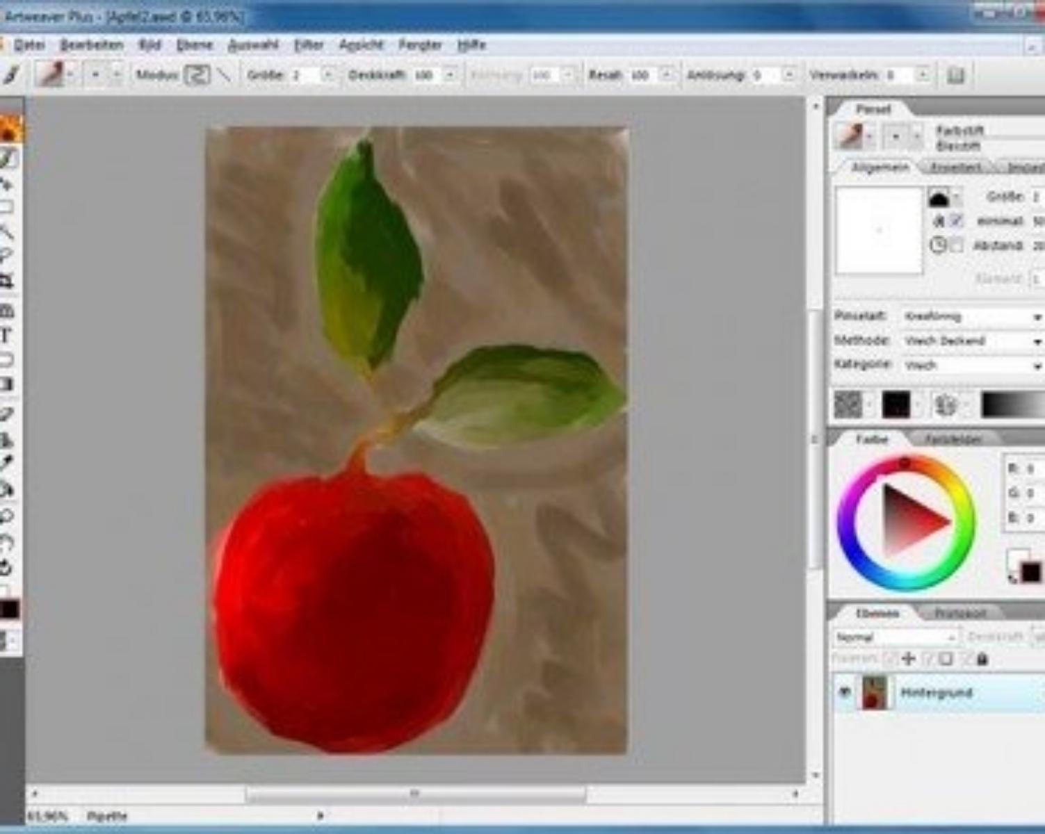Open the Methode dropdown
This screenshot has height=834, width=1045.
[972, 341]
